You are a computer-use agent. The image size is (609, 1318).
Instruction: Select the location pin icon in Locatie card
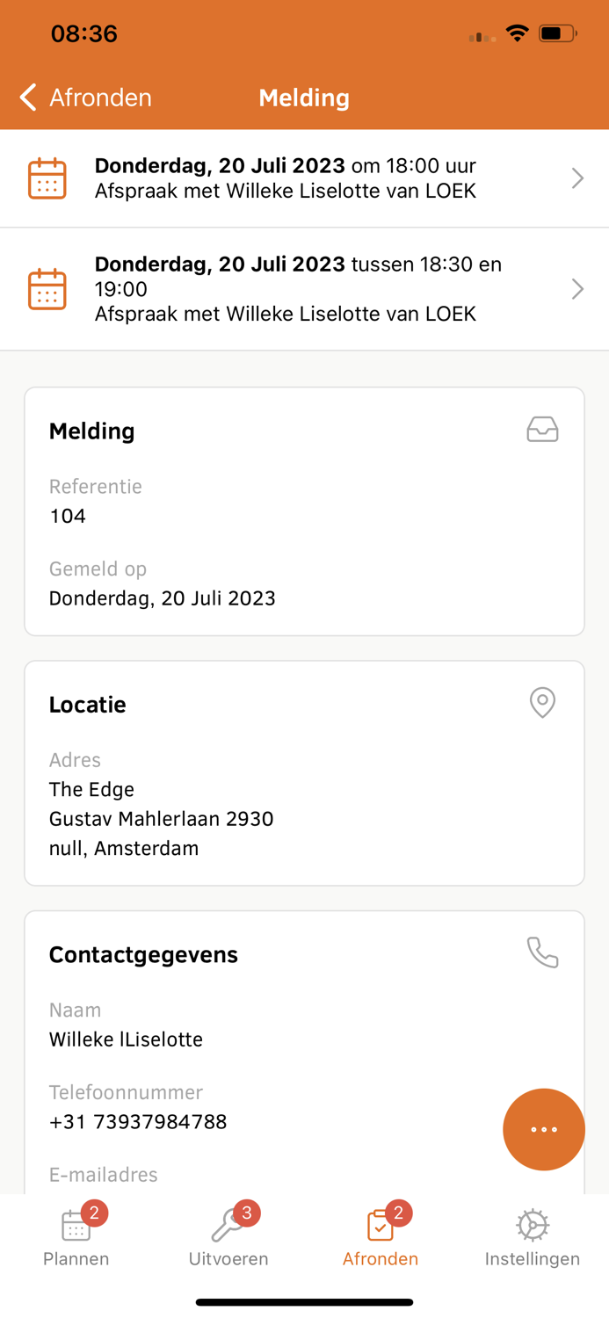pos(542,703)
